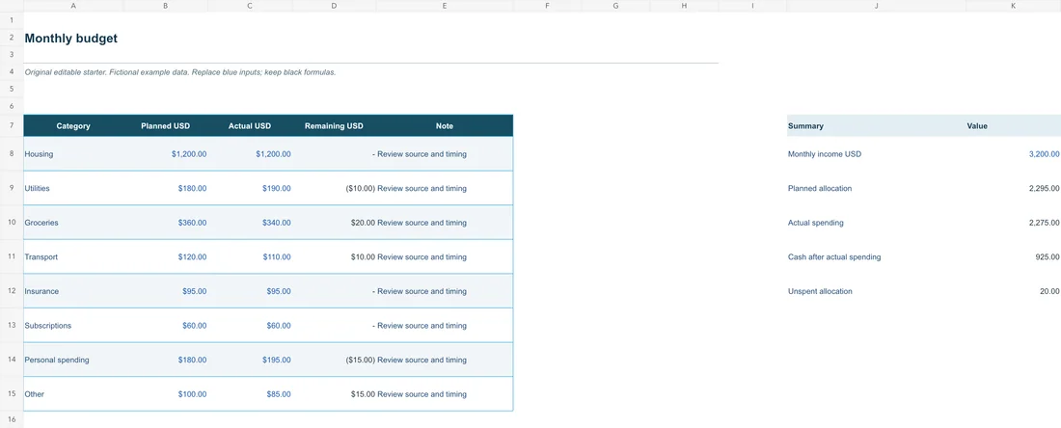Select Other planned value $100.00
This screenshot has height=428, width=1061.
(166, 394)
